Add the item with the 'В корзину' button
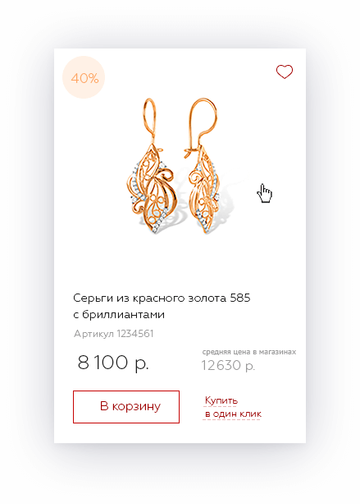This screenshot has width=360, height=504. (x=126, y=407)
